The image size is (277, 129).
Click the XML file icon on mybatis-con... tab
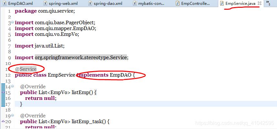tap(135, 3)
